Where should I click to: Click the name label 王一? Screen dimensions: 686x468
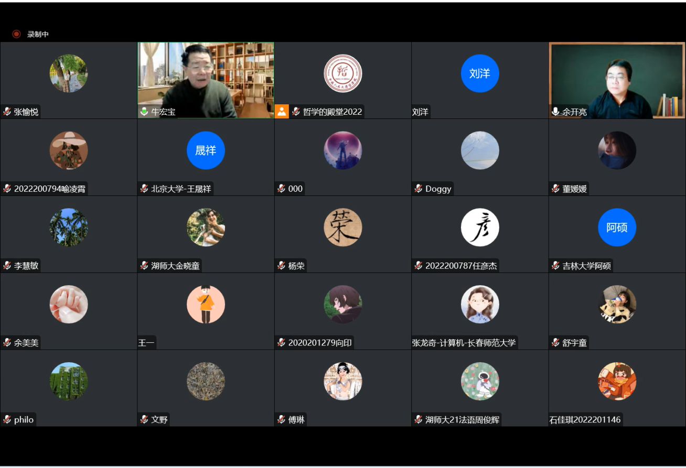point(146,343)
